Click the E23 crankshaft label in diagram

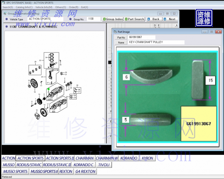point(53,111)
